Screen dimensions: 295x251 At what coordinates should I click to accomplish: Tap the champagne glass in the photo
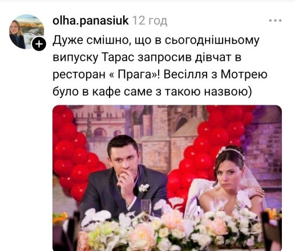(x=146, y=208)
